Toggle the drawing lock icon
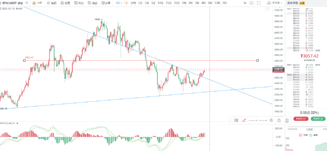 279,120
